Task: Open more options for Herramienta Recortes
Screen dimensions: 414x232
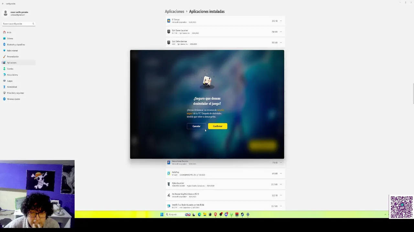Action: [281, 162]
